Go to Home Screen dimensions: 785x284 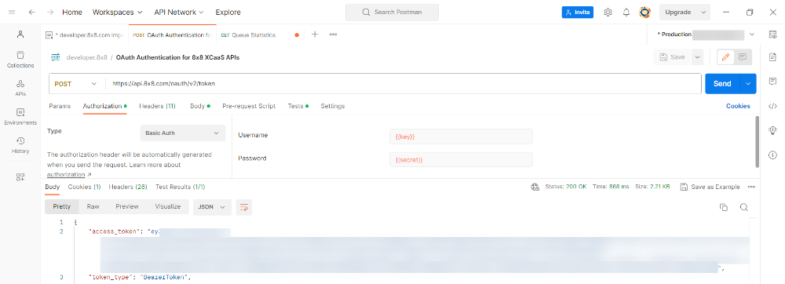click(72, 12)
